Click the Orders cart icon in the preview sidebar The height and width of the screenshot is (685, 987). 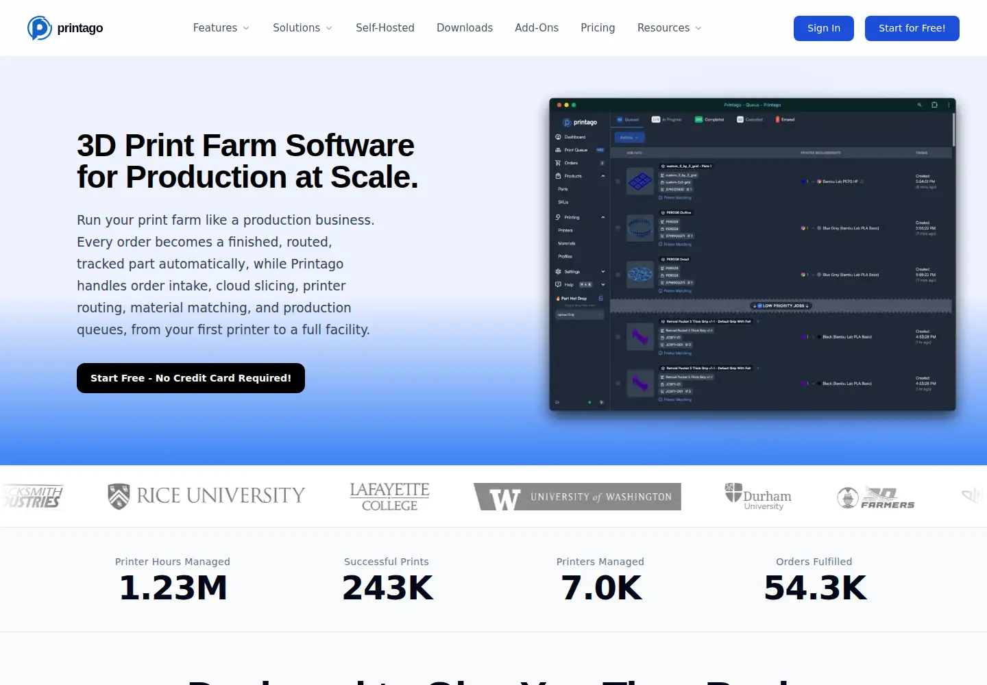[558, 163]
